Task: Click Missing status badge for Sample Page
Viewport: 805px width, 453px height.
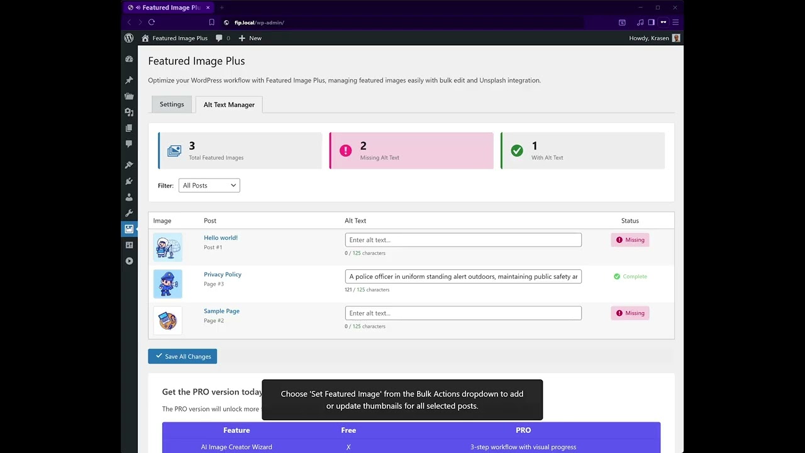Action: click(630, 313)
